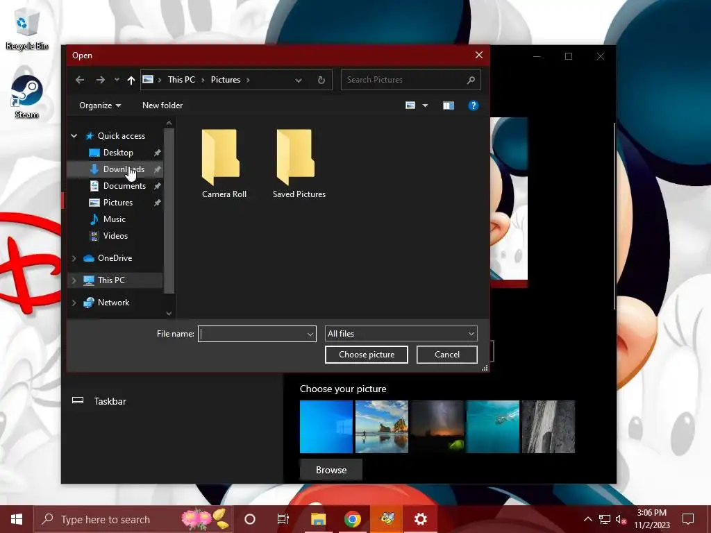Refresh the Pictures folder view
The width and height of the screenshot is (711, 533).
(x=321, y=81)
